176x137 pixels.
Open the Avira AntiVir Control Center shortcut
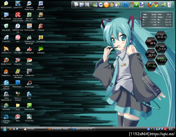[x=18, y=17]
